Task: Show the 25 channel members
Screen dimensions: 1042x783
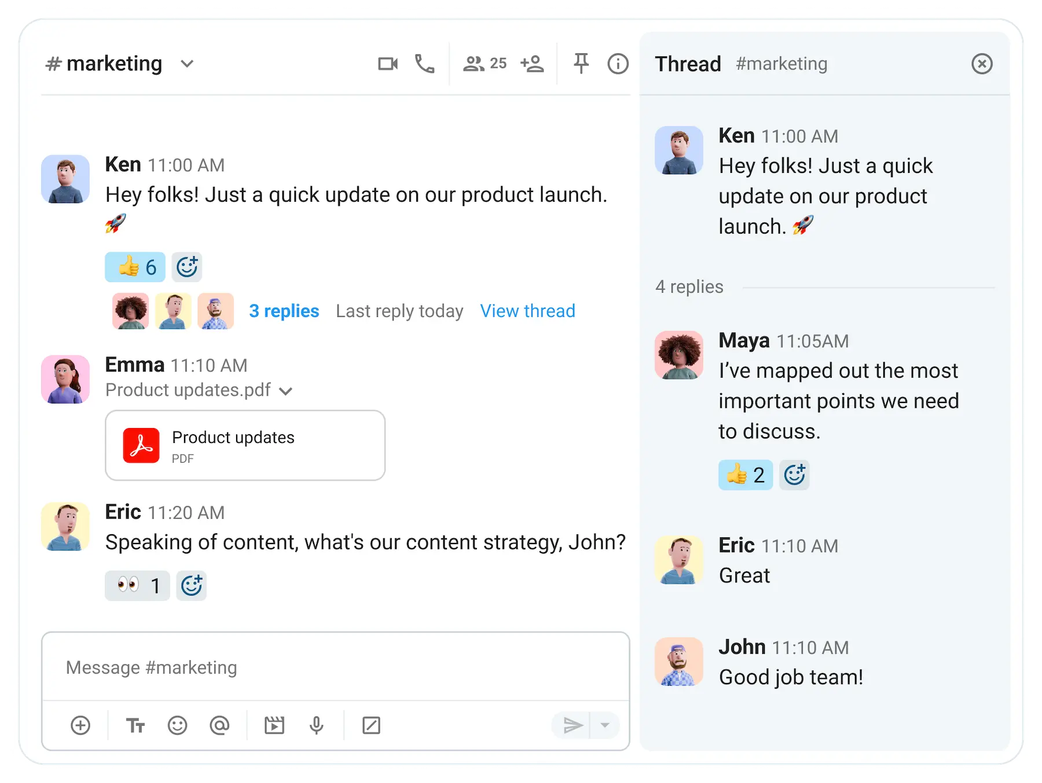Action: click(x=485, y=64)
